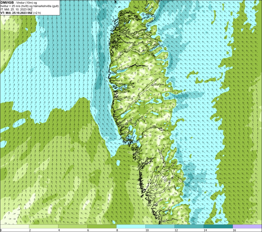Click the 2–4 m/s light green legend swatch
Viewport: 262px width, 232px height.
click(43, 226)
